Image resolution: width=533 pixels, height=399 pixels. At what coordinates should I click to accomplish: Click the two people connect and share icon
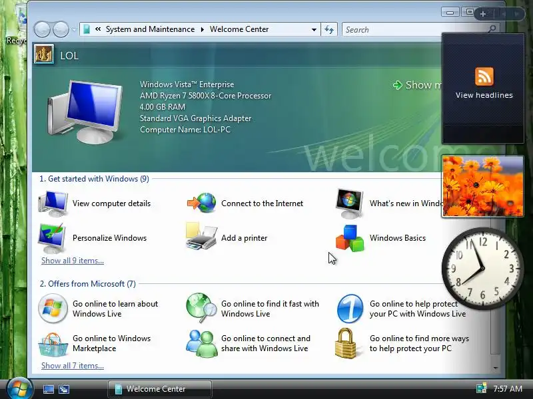tap(202, 344)
